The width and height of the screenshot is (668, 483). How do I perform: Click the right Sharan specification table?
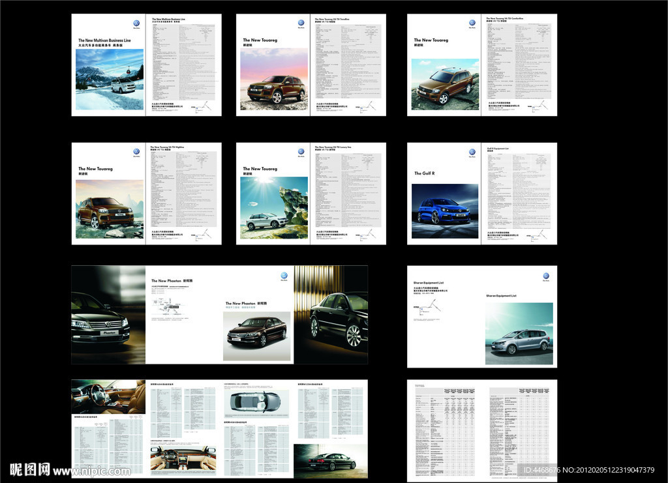[520, 432]
